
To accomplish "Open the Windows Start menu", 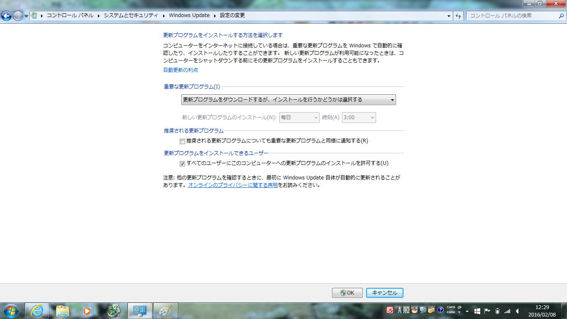I will (10, 311).
